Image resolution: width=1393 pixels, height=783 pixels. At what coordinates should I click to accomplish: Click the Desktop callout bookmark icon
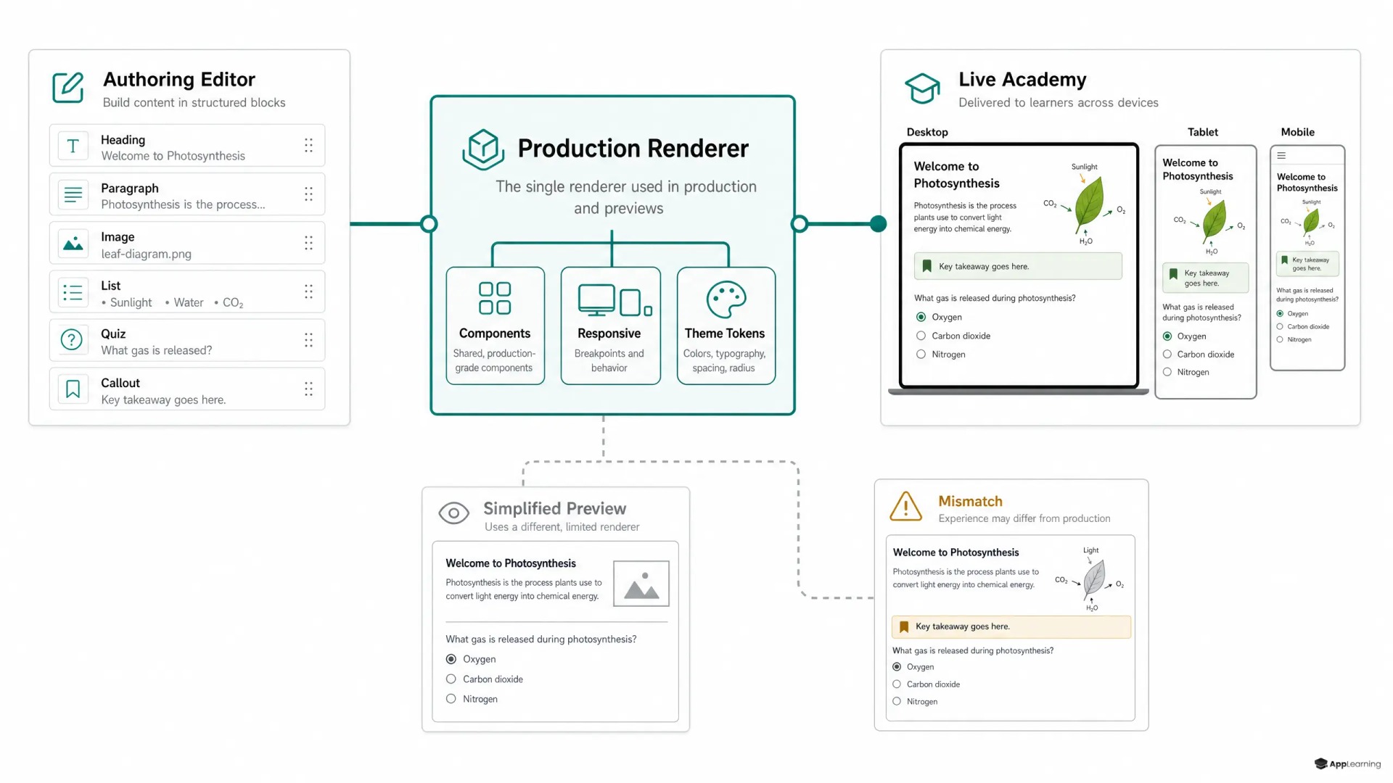coord(926,266)
